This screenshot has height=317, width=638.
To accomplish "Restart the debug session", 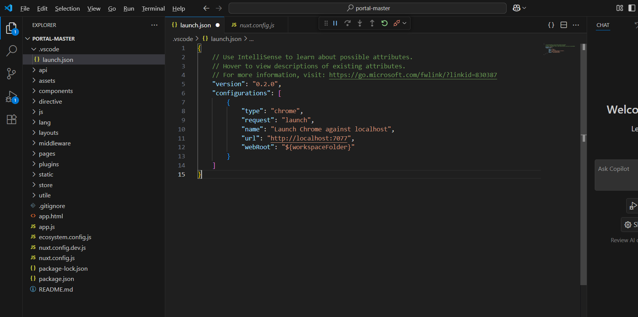I will pos(384,24).
